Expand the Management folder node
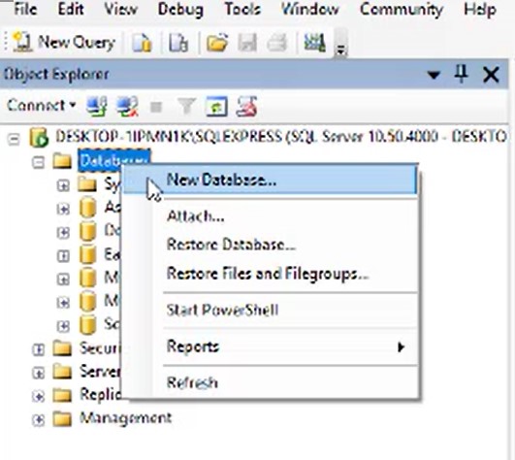 tap(38, 419)
